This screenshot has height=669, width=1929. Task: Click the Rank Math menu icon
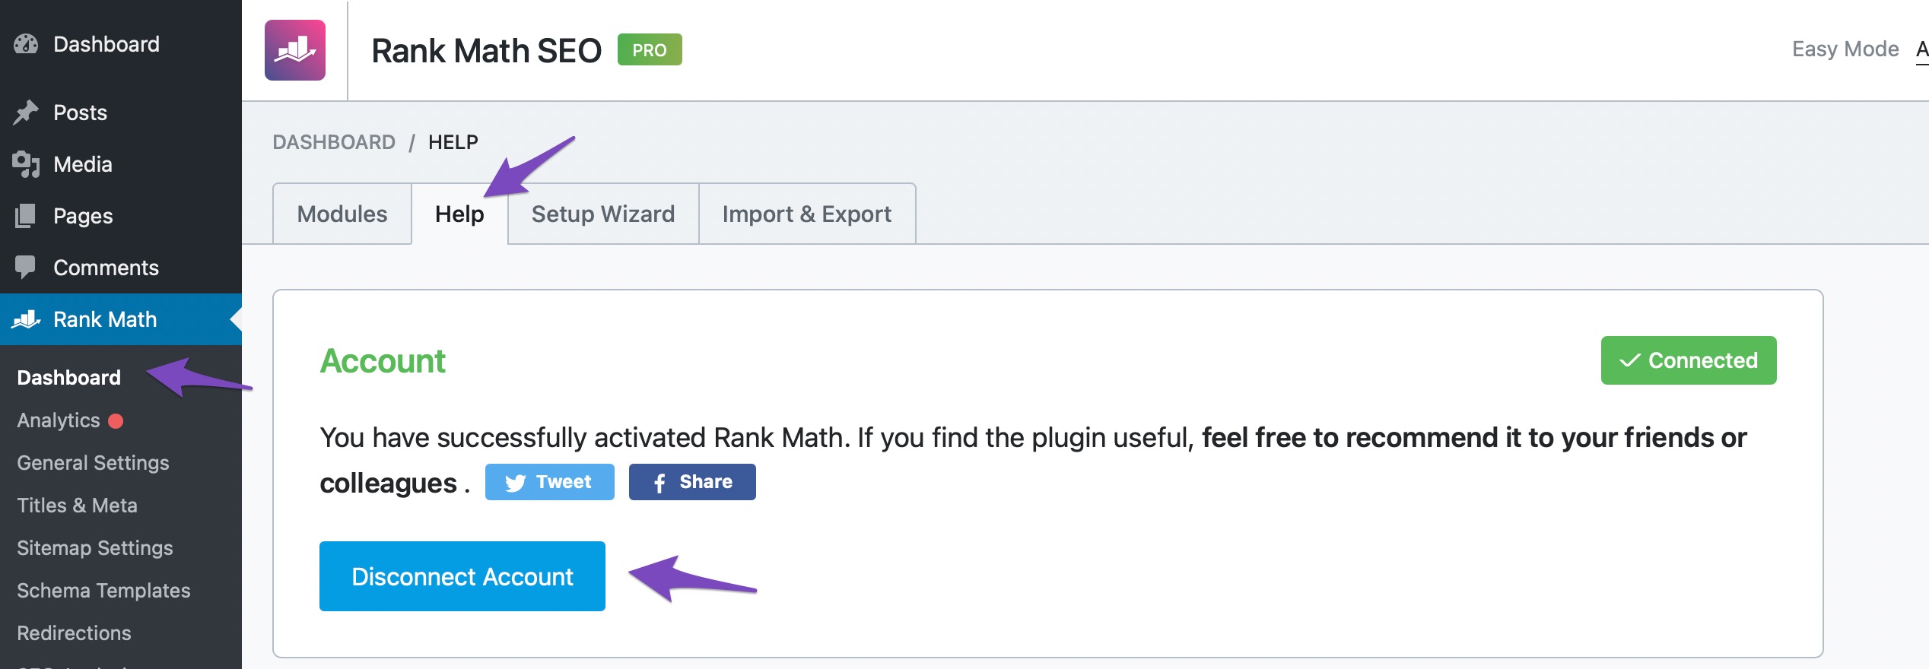click(26, 319)
